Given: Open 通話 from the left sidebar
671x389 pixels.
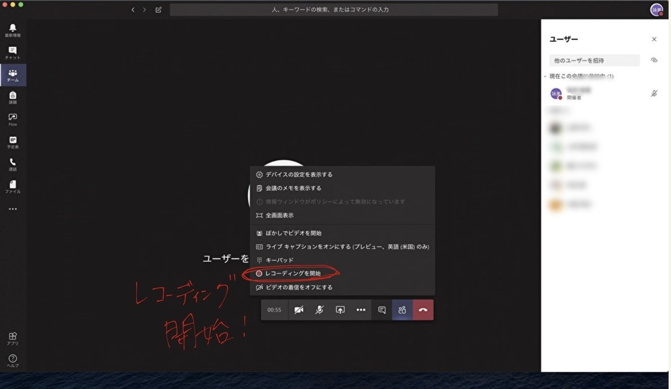Looking at the screenshot, I should (x=12, y=164).
